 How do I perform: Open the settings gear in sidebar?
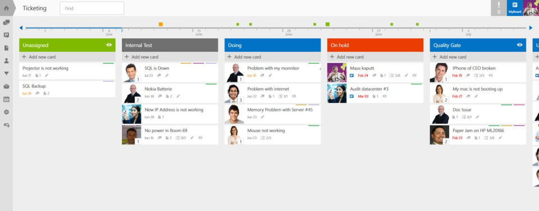pyautogui.click(x=6, y=112)
